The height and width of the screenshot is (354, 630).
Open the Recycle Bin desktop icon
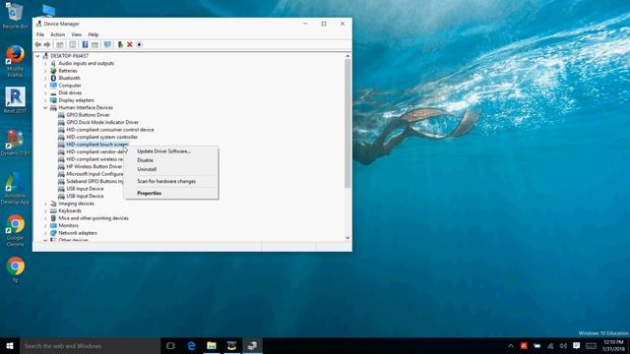pos(15,16)
